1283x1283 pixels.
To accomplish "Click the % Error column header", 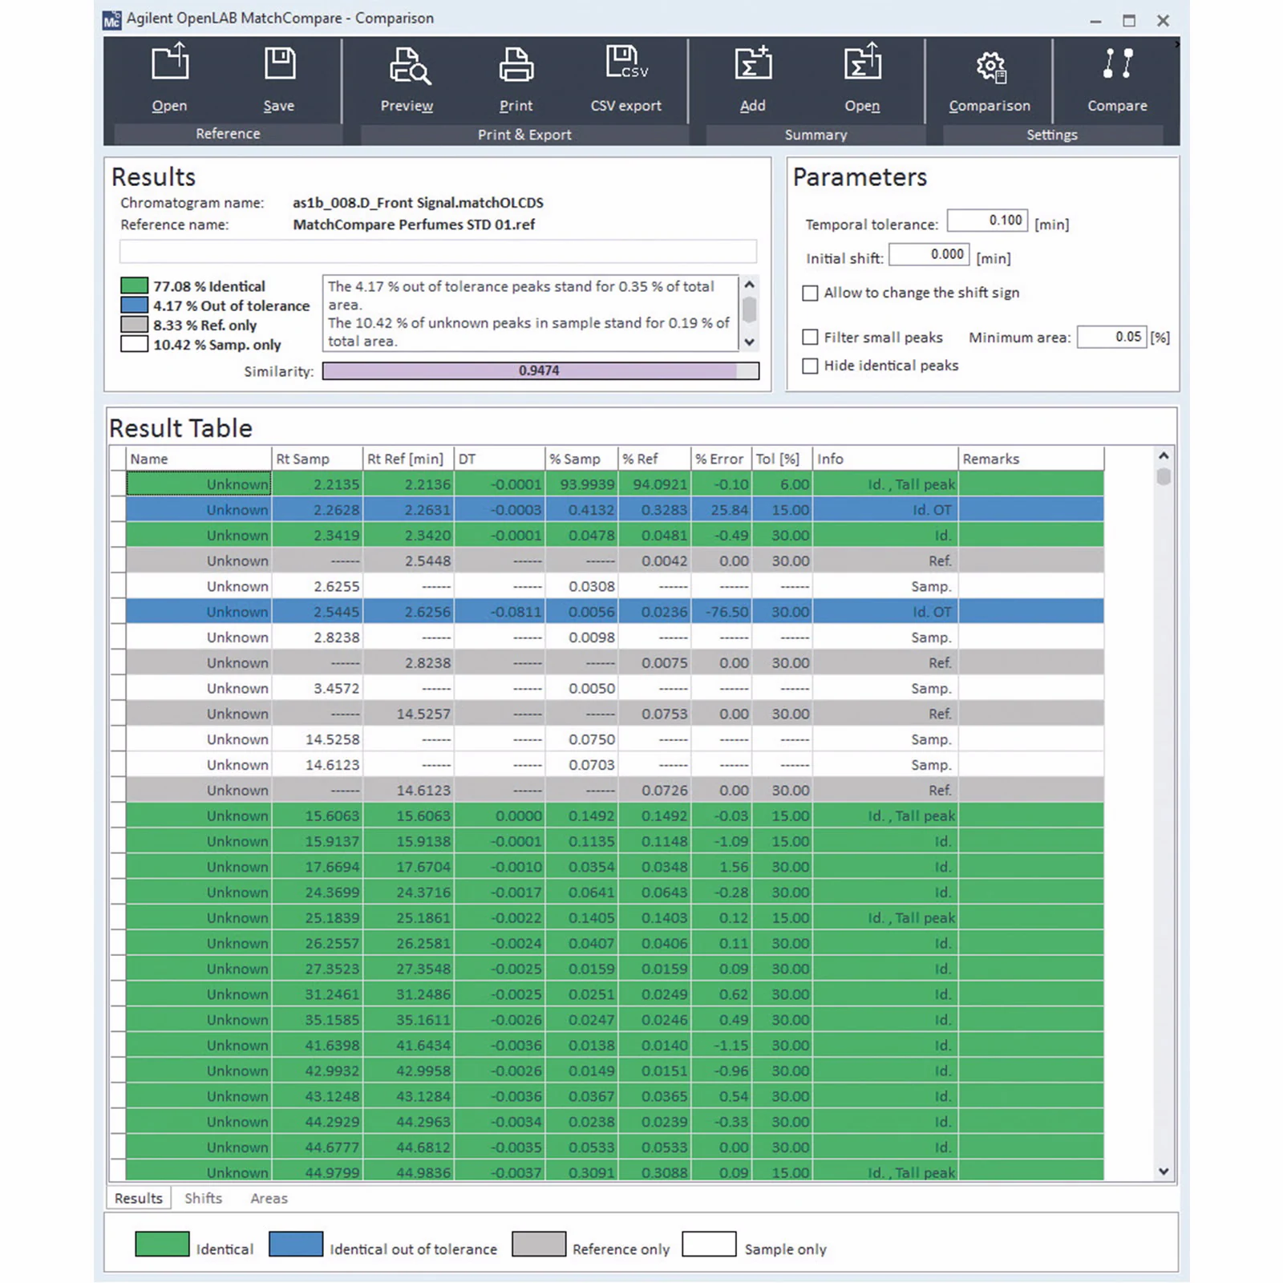I will pos(719,459).
